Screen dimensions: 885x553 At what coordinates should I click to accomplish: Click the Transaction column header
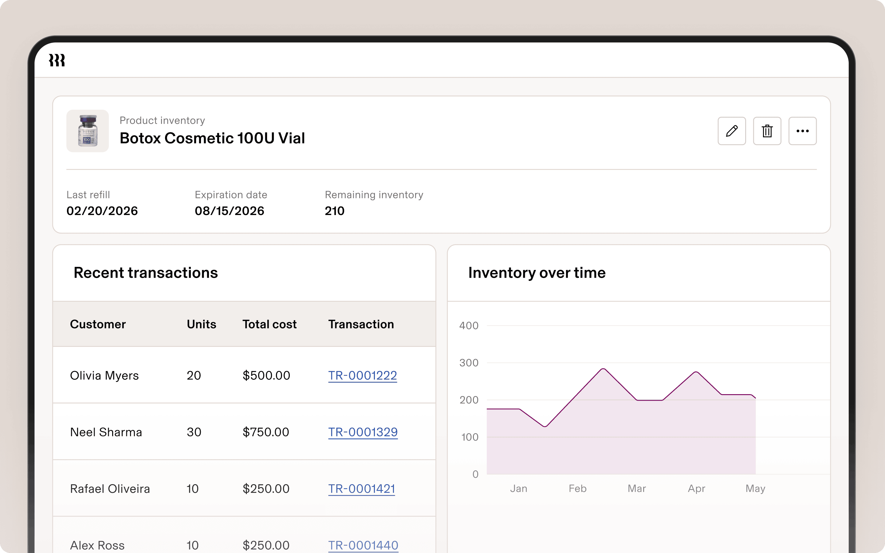pos(361,324)
